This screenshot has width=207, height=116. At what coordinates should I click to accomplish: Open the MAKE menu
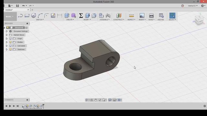tap(151, 20)
